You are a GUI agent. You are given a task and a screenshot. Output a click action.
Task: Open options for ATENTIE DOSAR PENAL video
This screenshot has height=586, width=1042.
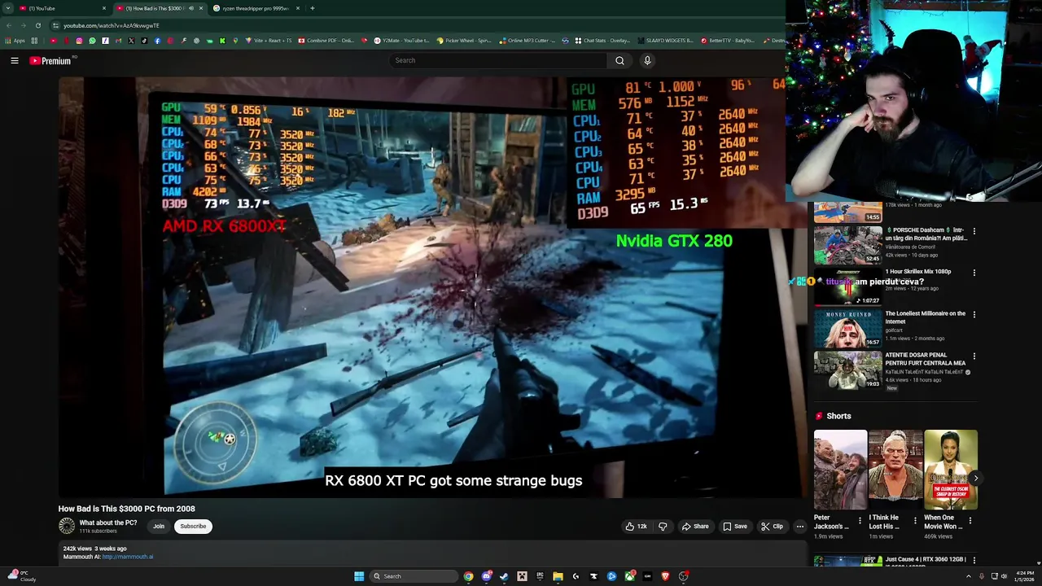974,356
